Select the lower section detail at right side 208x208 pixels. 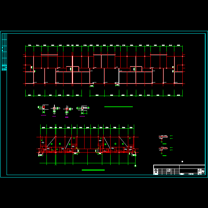(x=163, y=149)
